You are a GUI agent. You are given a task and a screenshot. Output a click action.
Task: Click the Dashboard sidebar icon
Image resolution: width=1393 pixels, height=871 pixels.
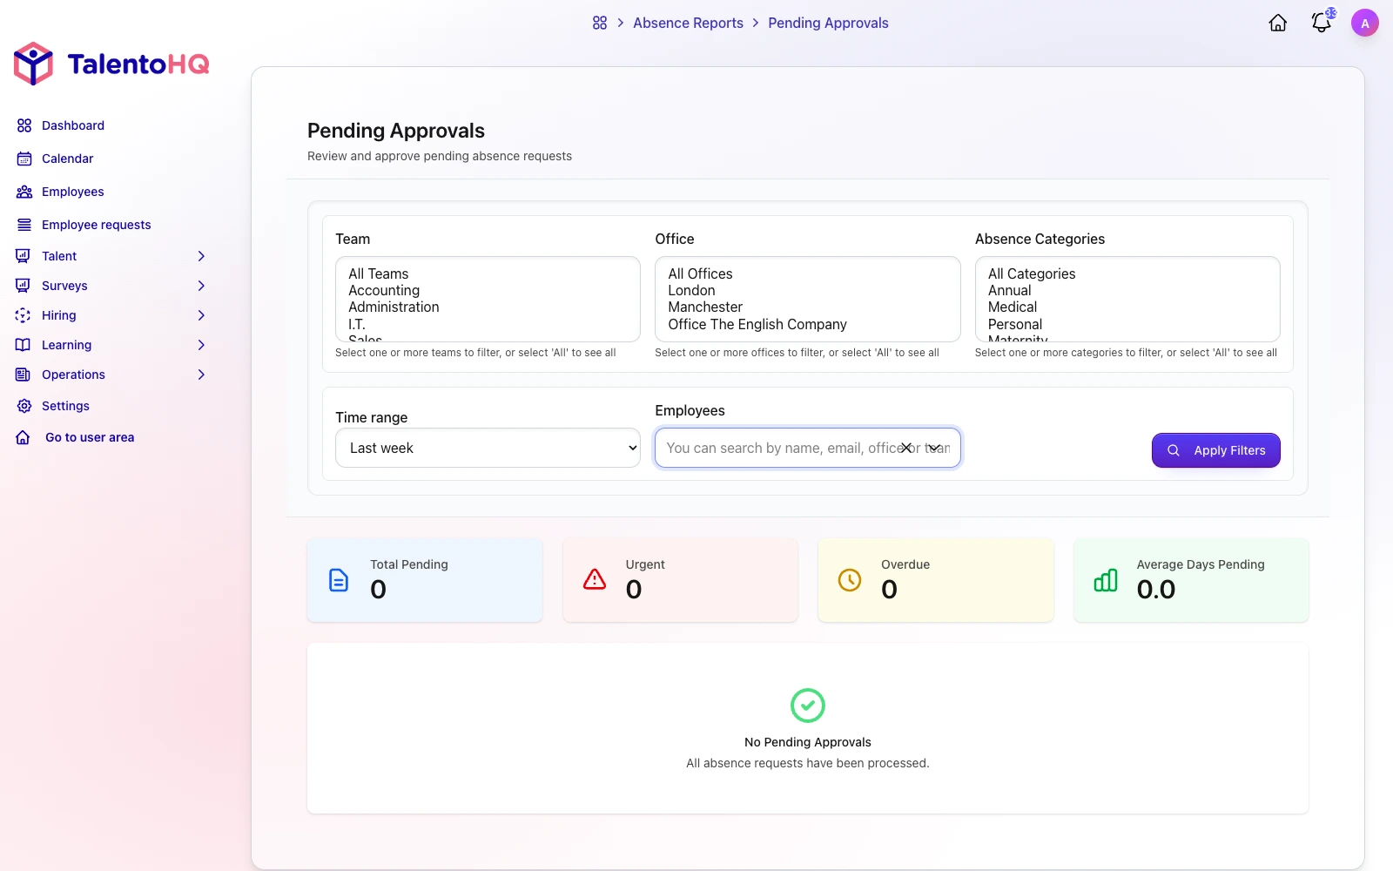click(24, 125)
